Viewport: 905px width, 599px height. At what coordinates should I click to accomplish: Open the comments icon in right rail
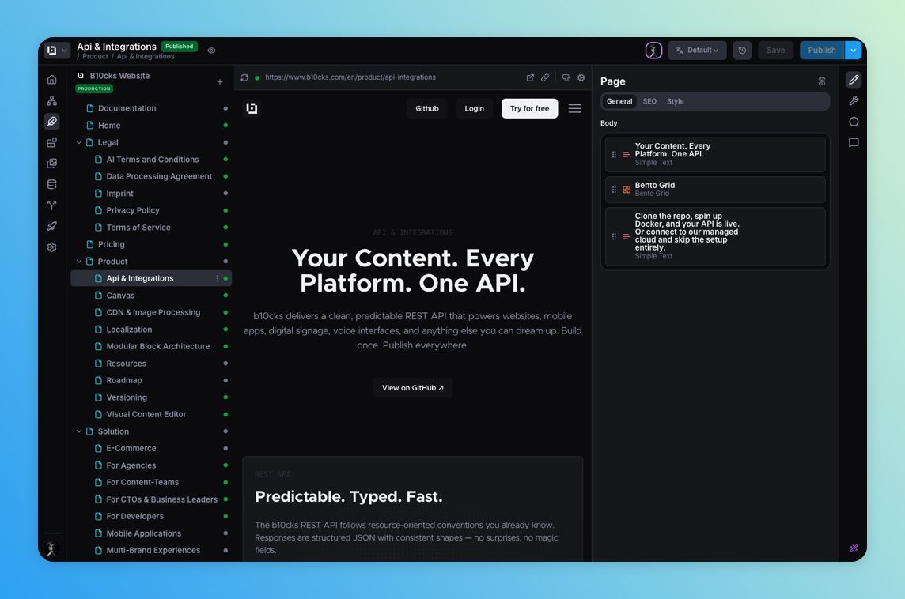(854, 142)
